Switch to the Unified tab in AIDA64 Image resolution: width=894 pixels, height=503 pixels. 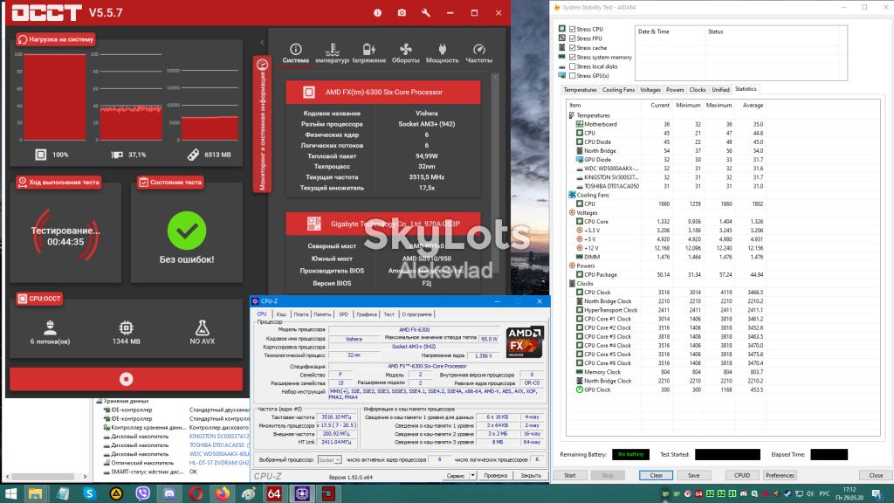pyautogui.click(x=720, y=90)
